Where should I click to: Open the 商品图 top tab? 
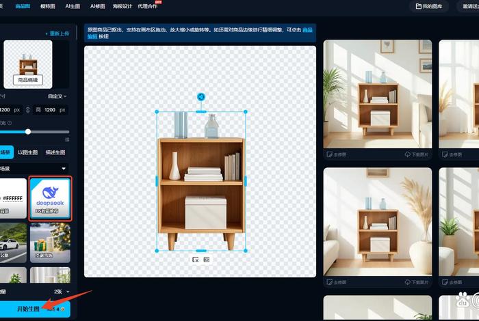[x=23, y=6]
